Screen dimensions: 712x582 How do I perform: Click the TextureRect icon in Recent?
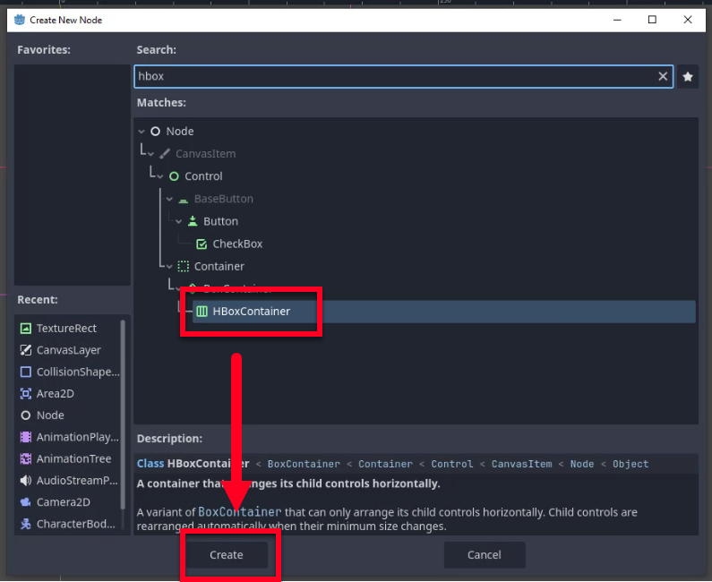pos(26,329)
